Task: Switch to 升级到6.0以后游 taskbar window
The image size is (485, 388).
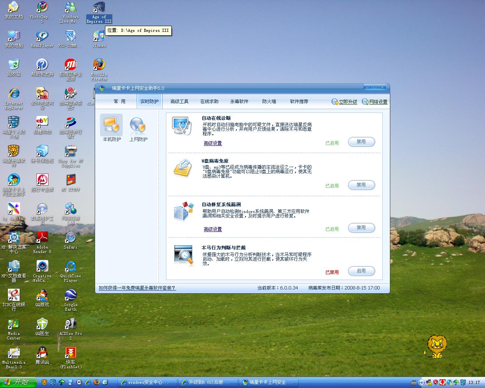Action: click(x=208, y=382)
